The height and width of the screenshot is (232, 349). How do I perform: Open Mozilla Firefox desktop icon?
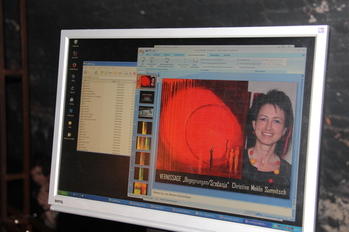tap(74, 66)
